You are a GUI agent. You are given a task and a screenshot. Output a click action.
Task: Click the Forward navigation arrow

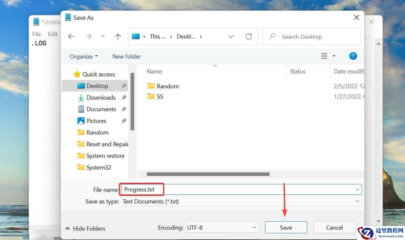88,37
